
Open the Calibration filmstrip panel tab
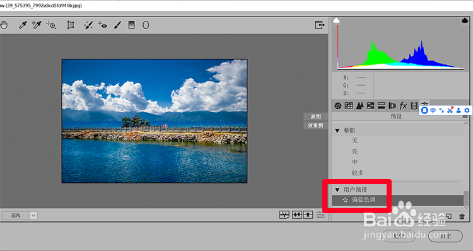[414, 105]
